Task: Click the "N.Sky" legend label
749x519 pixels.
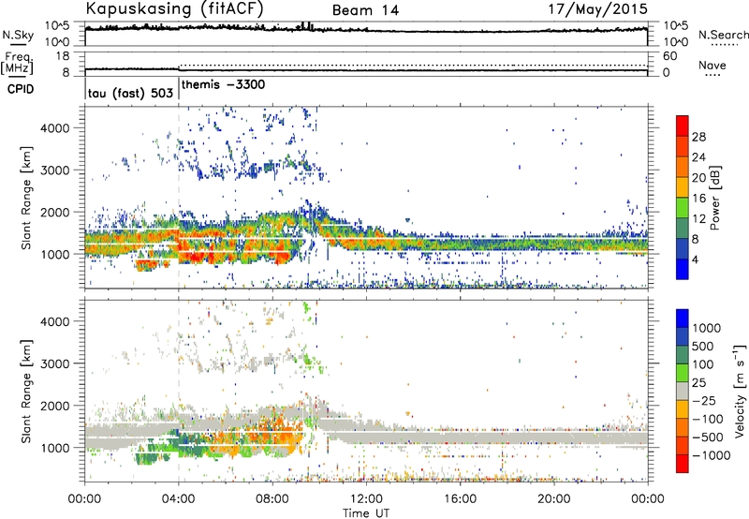Action: pyautogui.click(x=18, y=35)
